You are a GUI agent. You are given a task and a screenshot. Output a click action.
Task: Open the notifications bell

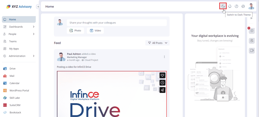tap(230, 6)
